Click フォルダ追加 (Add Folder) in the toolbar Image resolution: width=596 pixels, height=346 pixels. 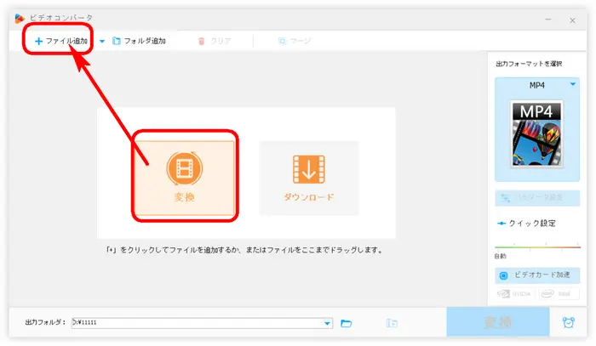point(139,40)
